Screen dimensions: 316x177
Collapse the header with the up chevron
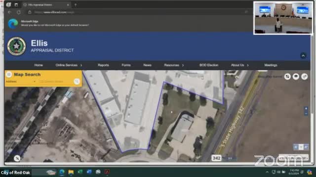[x=303, y=56]
